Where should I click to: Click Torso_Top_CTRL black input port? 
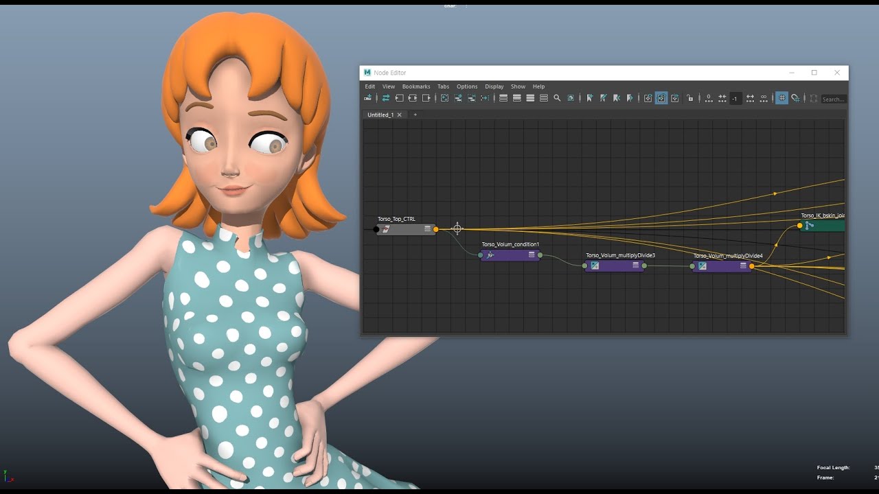point(376,229)
